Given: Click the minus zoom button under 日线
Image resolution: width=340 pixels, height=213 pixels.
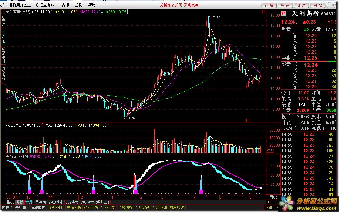Looking at the screenshot, I should coord(273,202).
